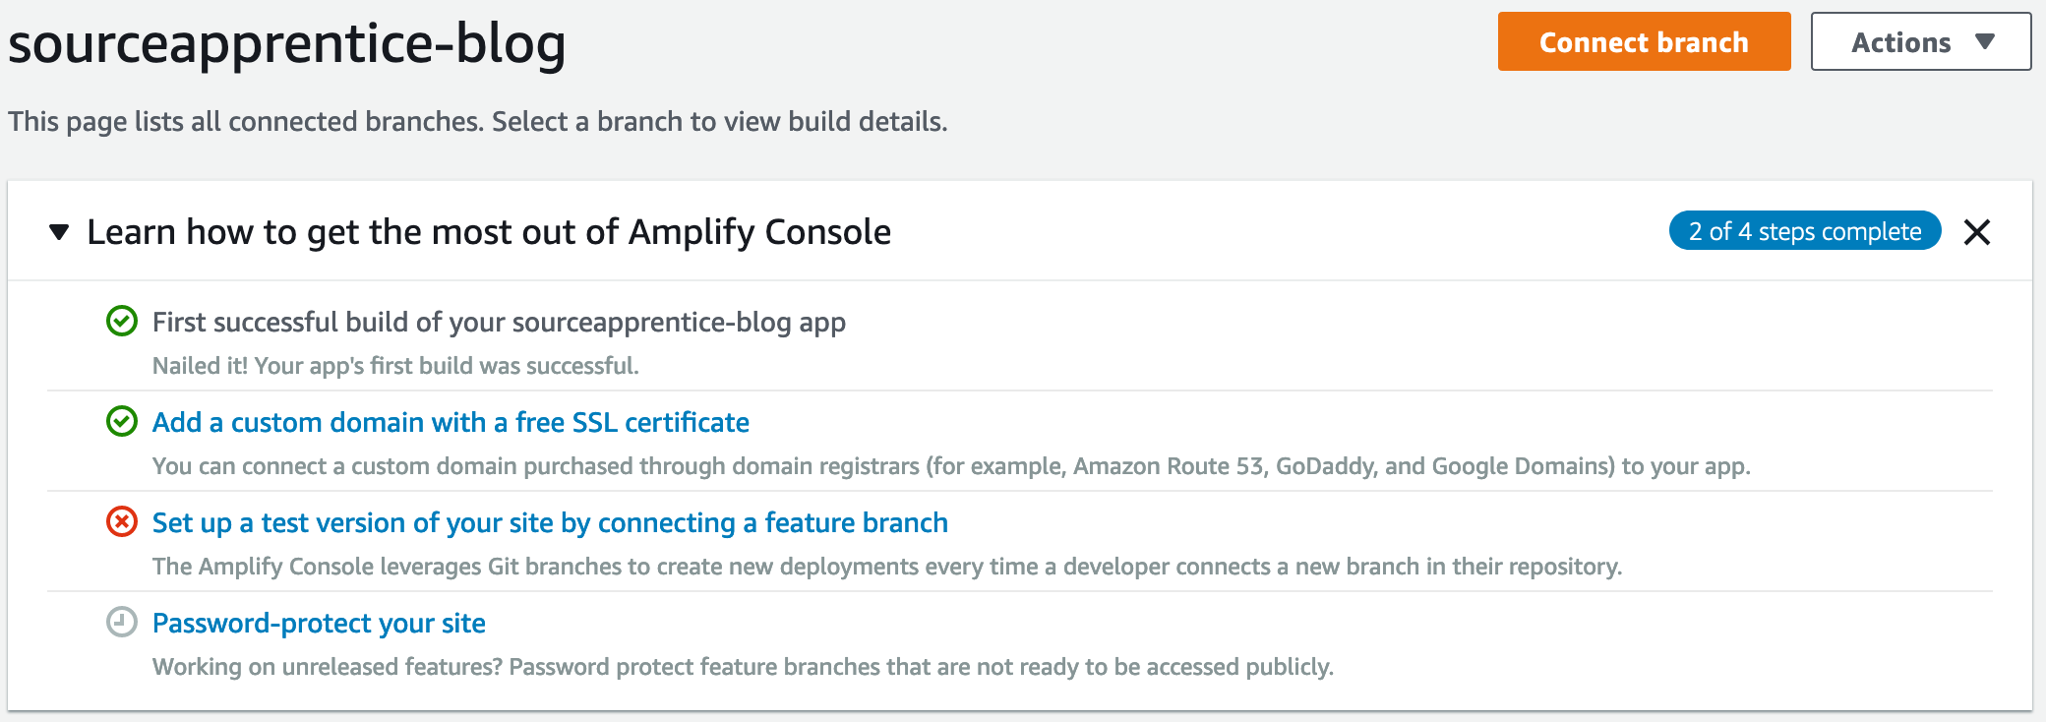Open Add a custom domain with free SSL link
Image resolution: width=2046 pixels, height=722 pixels.
click(x=451, y=422)
